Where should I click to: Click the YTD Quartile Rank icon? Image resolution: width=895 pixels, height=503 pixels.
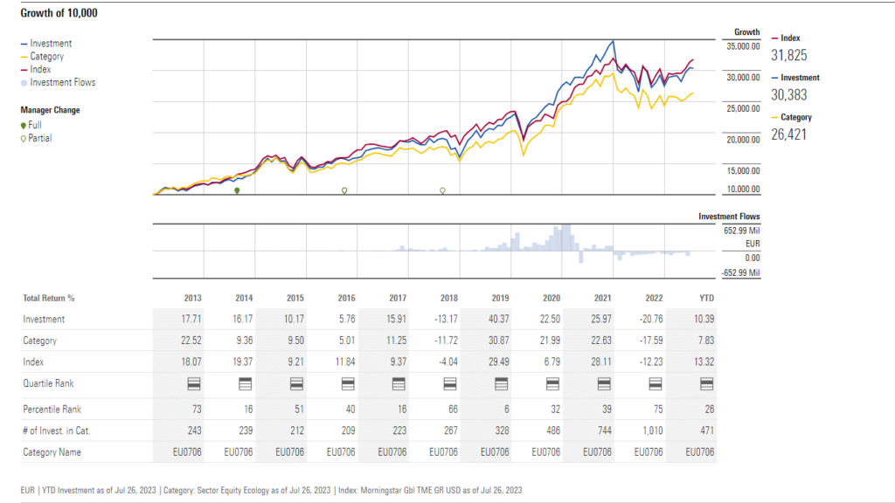coord(706,383)
